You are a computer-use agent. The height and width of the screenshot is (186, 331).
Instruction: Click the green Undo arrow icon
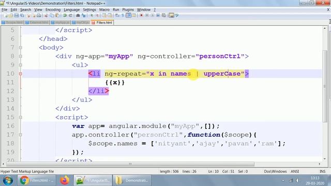pyautogui.click(x=65, y=16)
